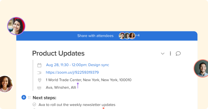Click the drag handle beside Next steps
The image size is (208, 109).
[29, 97]
